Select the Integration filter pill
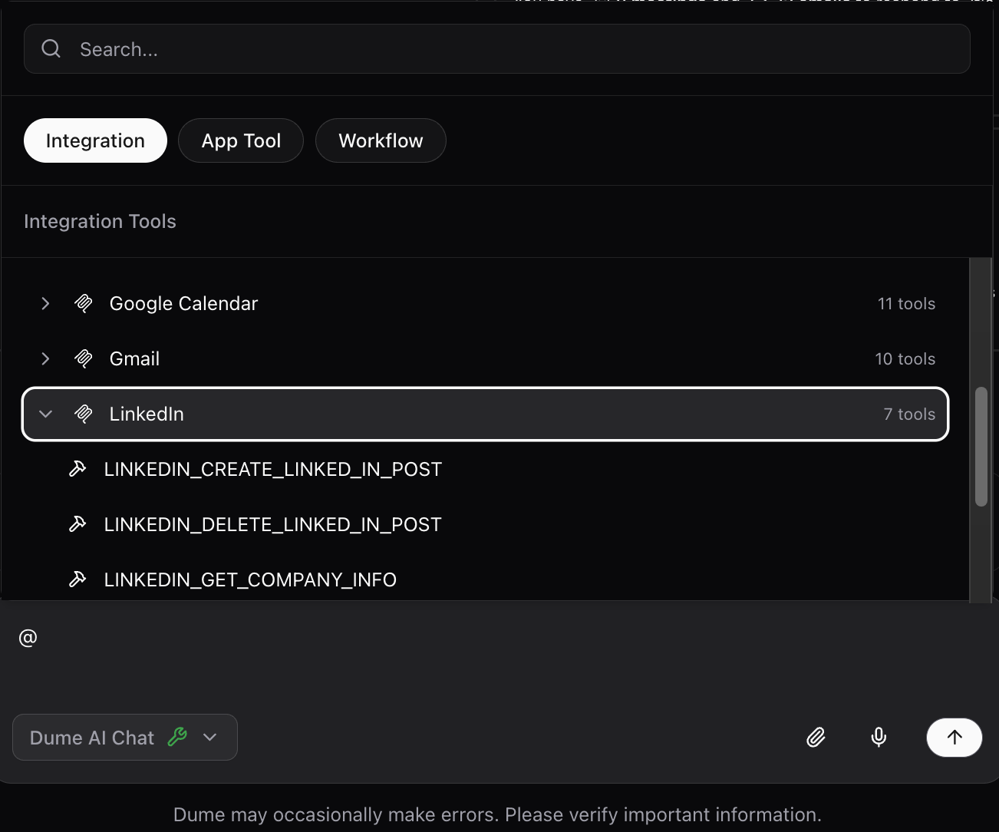The height and width of the screenshot is (832, 999). [x=95, y=140]
